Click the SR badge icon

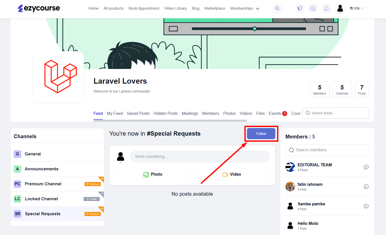click(17, 214)
